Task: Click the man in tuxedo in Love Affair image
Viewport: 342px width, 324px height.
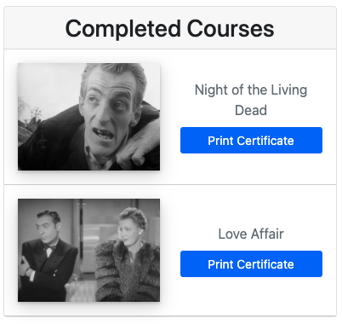Action: (x=48, y=256)
